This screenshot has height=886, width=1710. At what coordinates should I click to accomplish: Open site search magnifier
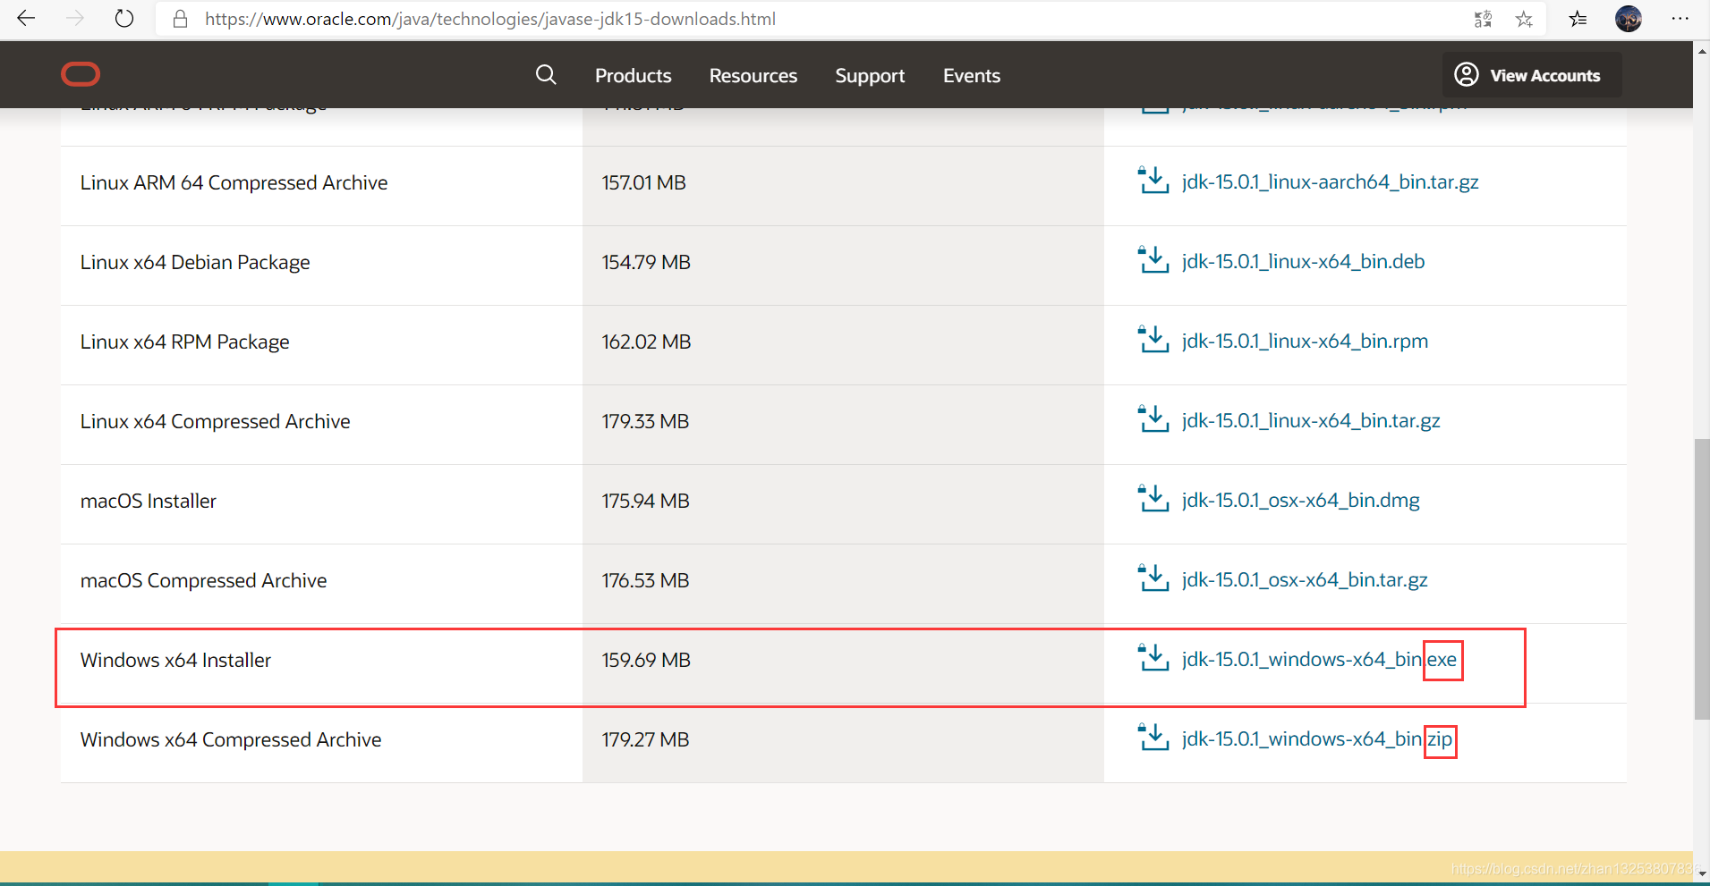(546, 75)
